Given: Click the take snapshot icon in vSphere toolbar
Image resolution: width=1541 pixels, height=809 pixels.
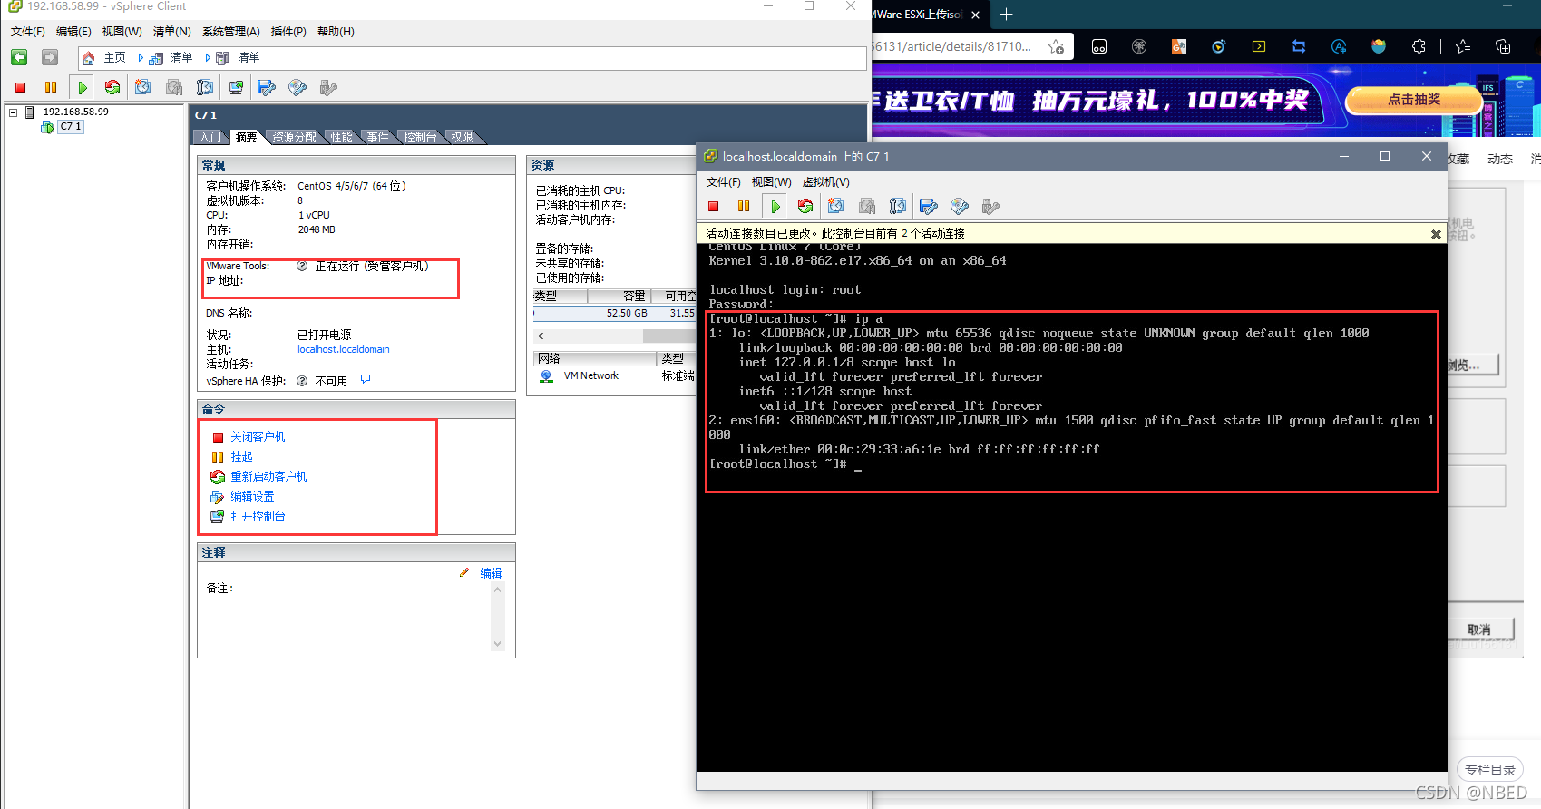Looking at the screenshot, I should coord(143,87).
